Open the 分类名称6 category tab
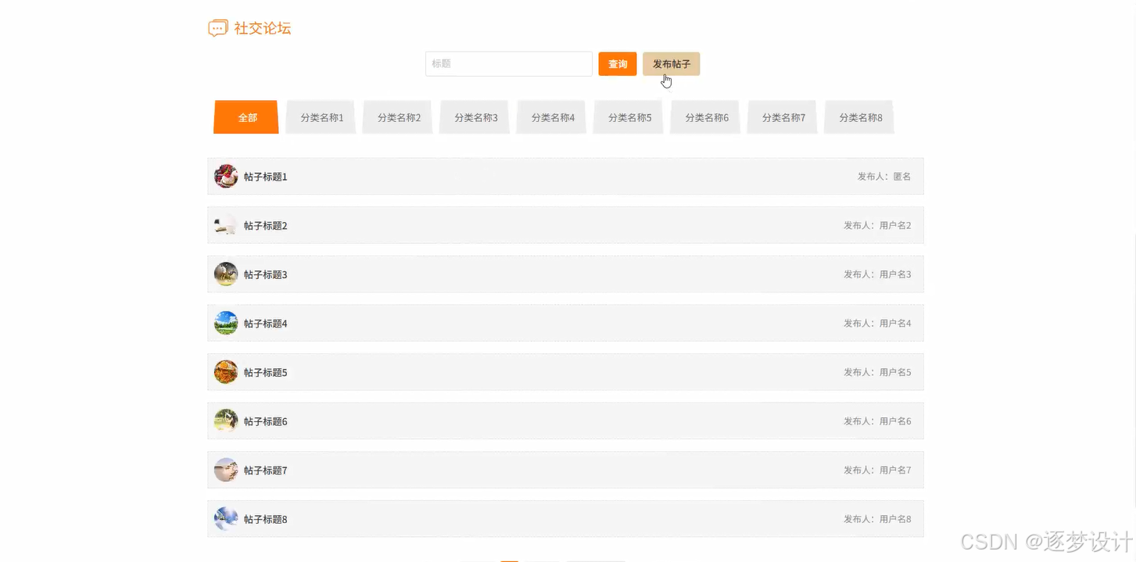This screenshot has width=1136, height=562. tap(707, 117)
